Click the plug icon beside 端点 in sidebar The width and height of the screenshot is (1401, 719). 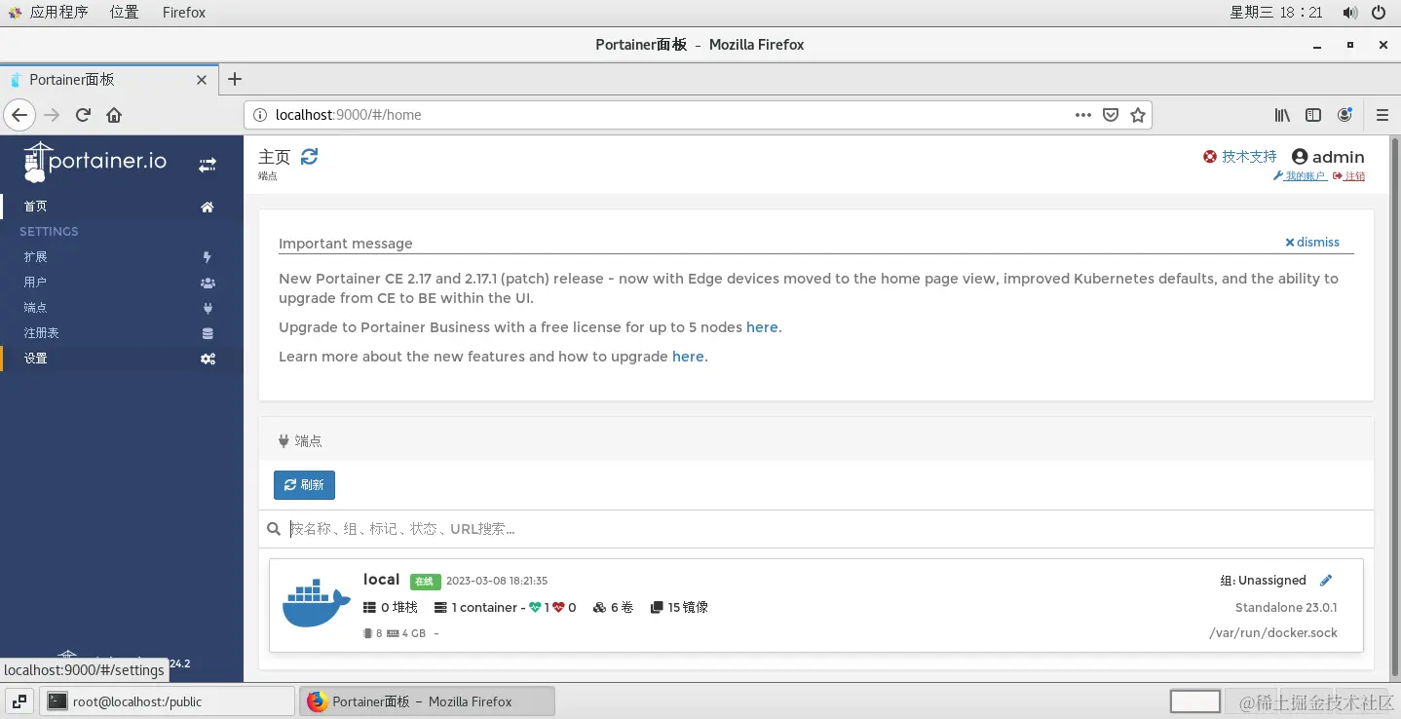(208, 308)
